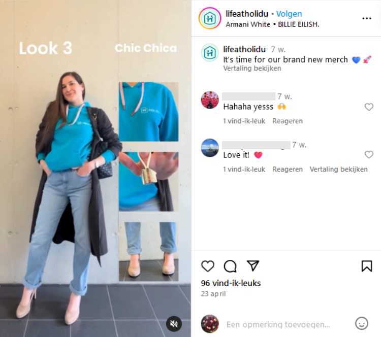The height and width of the screenshot is (337, 381).
Task: Click the comment input field 'Een opmerking toevoegen'
Action: click(278, 324)
